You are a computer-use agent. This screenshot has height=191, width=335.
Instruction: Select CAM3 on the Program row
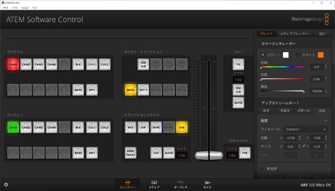tap(39, 64)
